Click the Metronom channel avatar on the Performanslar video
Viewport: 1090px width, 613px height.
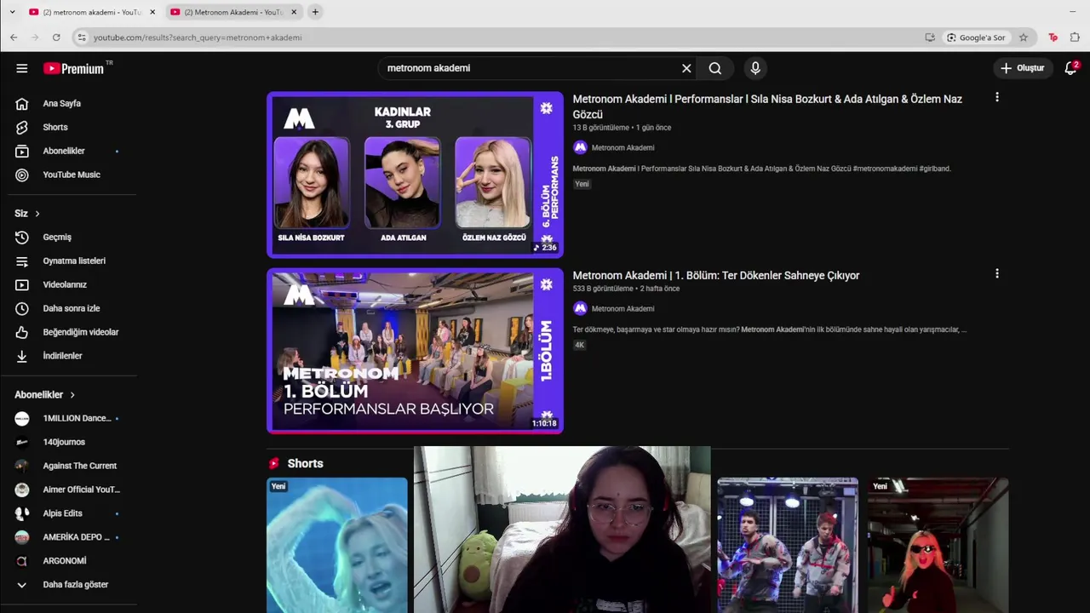coord(580,147)
